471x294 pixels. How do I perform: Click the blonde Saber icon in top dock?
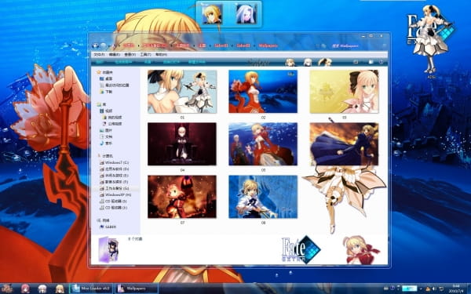click(x=213, y=14)
